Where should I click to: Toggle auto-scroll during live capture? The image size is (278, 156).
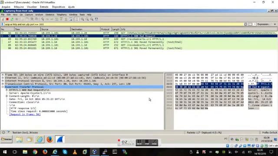pyautogui.click(x=71, y=19)
